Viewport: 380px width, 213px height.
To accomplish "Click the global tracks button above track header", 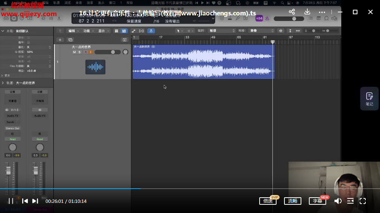I will (x=125, y=40).
